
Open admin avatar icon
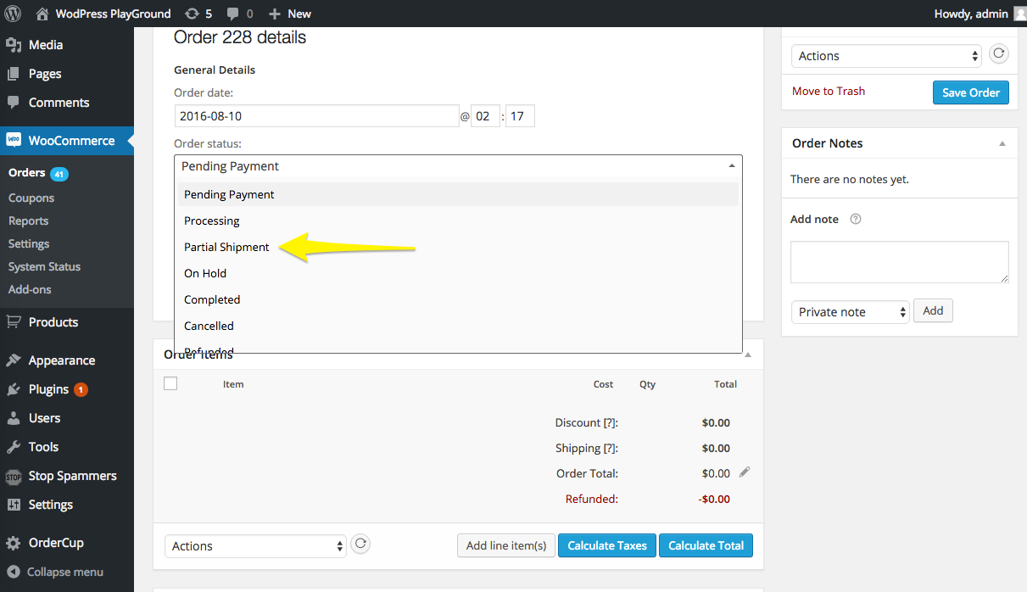pos(1019,14)
